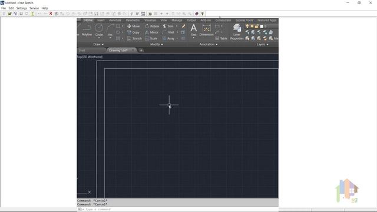377x212 pixels.
Task: Click the X close icon above command line
Action: [89, 192]
